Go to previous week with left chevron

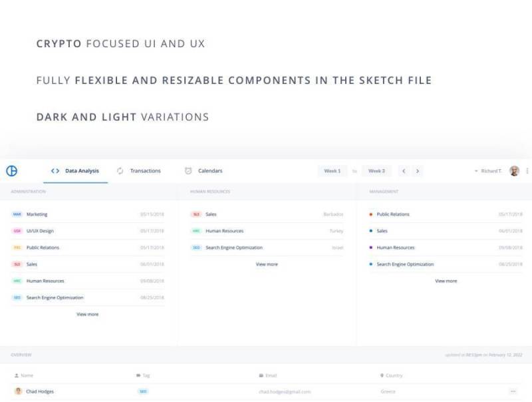tap(404, 171)
